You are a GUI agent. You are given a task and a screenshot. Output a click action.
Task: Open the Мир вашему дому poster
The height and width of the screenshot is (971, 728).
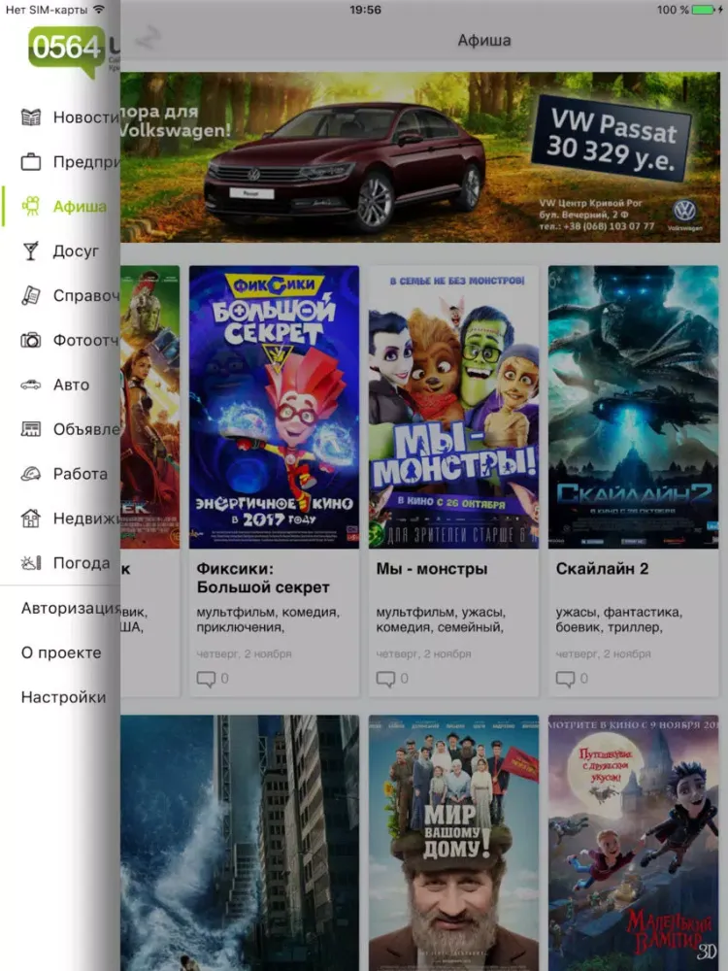point(453,843)
